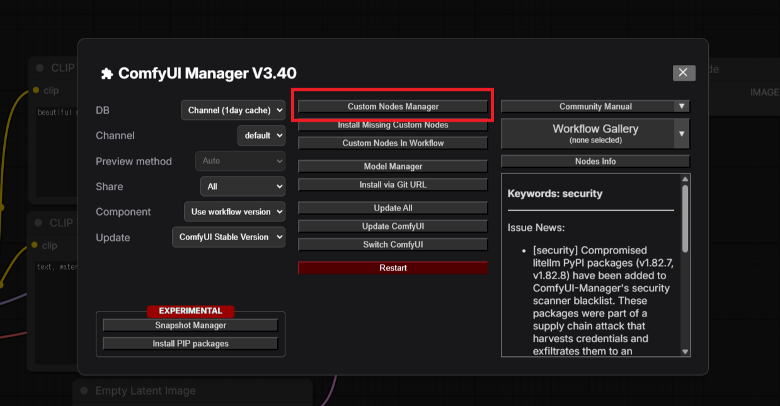Image resolution: width=780 pixels, height=406 pixels.
Task: Choose Install via Git URL
Action: 393,185
